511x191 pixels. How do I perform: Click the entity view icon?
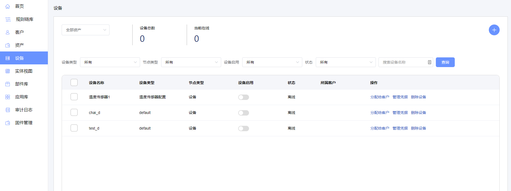pos(8,71)
